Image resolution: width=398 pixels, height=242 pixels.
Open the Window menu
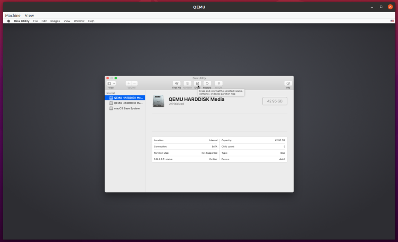[79, 21]
